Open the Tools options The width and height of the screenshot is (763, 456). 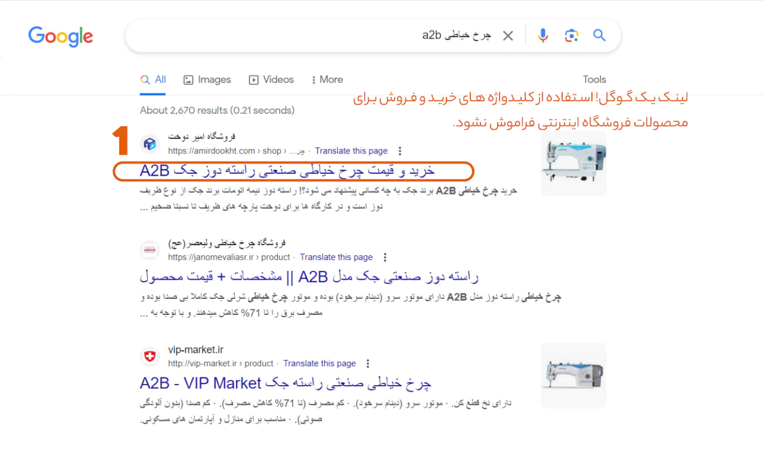594,79
